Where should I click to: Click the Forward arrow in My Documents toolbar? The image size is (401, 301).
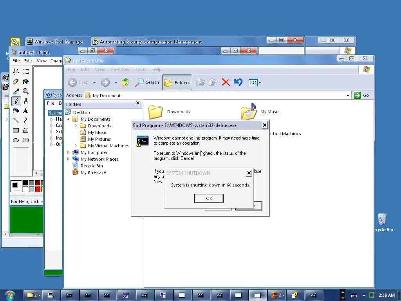click(105, 82)
